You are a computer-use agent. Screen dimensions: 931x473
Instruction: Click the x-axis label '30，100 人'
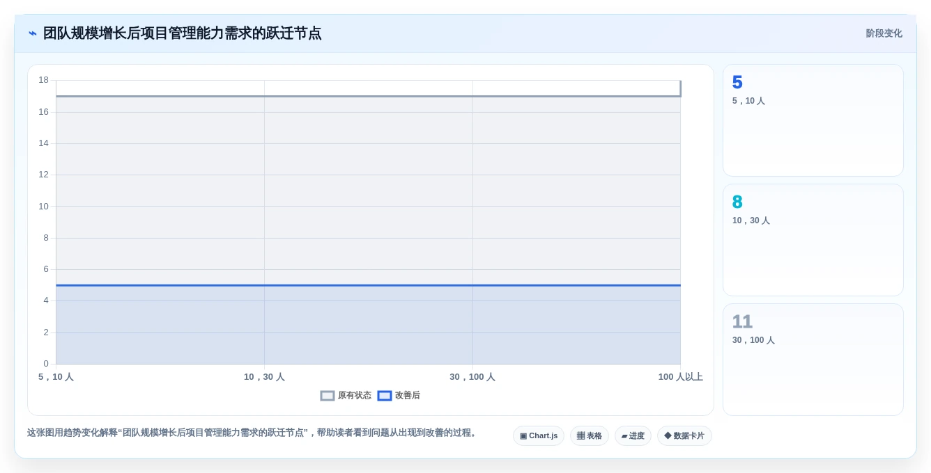[x=472, y=377]
